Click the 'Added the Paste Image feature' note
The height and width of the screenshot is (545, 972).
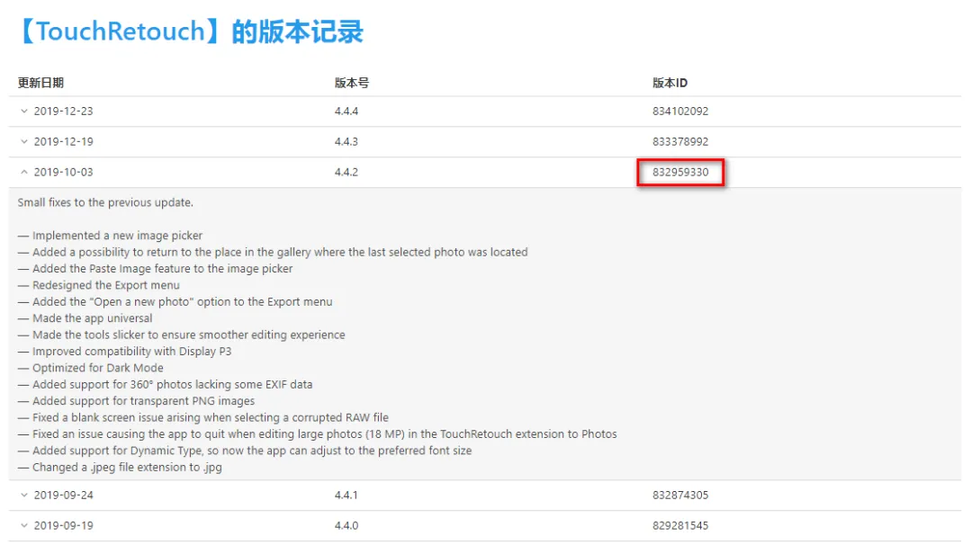155,269
